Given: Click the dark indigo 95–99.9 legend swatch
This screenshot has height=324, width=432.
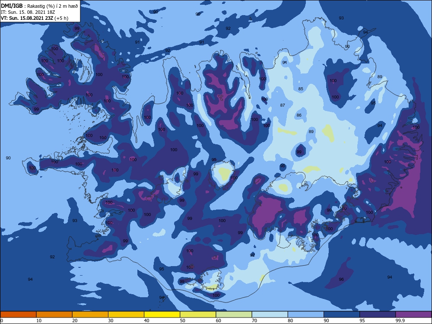Looking at the screenshot, I should 378,314.
